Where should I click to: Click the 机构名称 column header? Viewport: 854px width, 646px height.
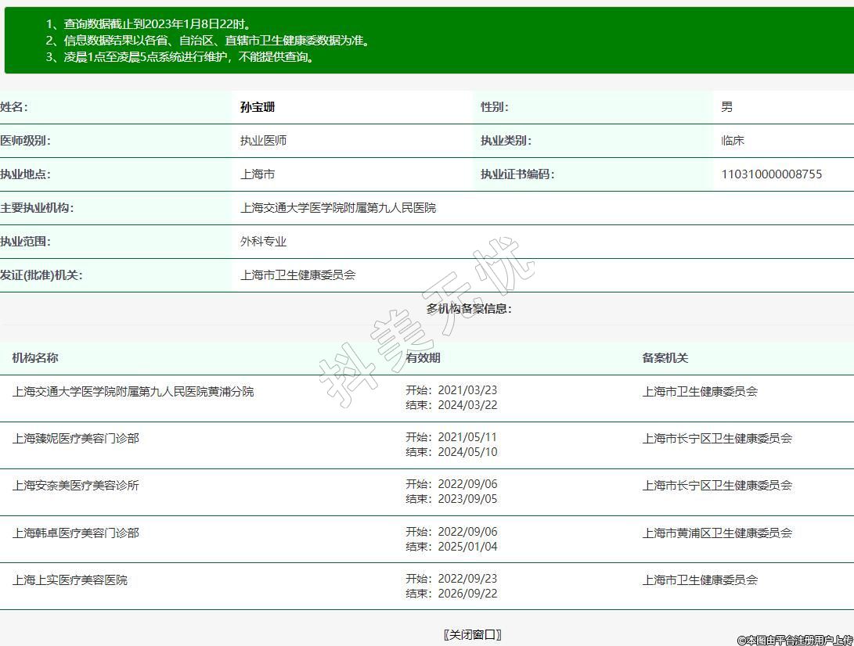click(35, 357)
